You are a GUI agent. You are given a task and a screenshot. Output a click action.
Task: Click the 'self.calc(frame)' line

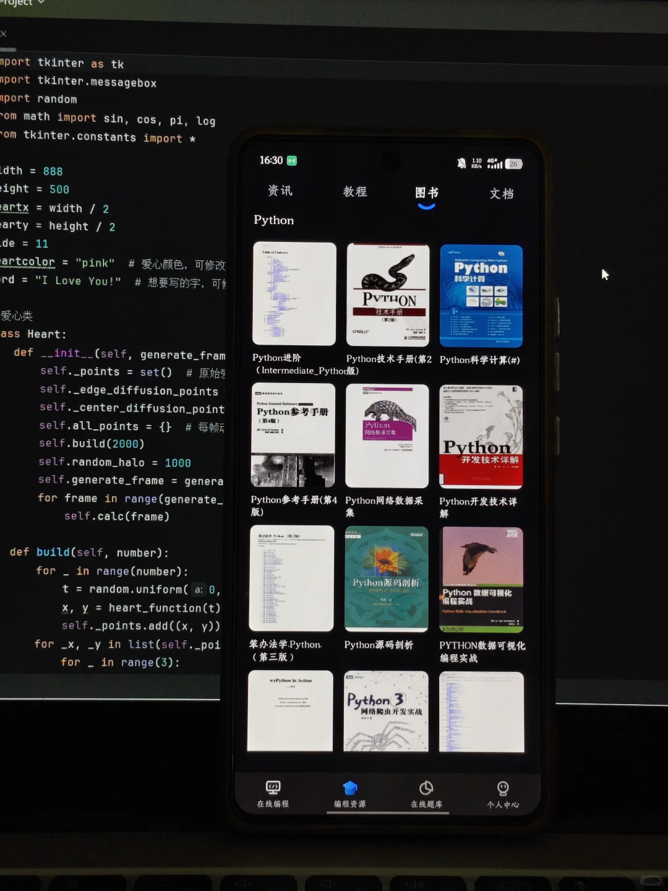coord(117,516)
